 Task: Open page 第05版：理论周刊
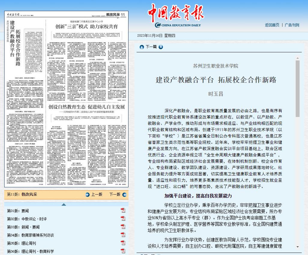click(21, 243)
